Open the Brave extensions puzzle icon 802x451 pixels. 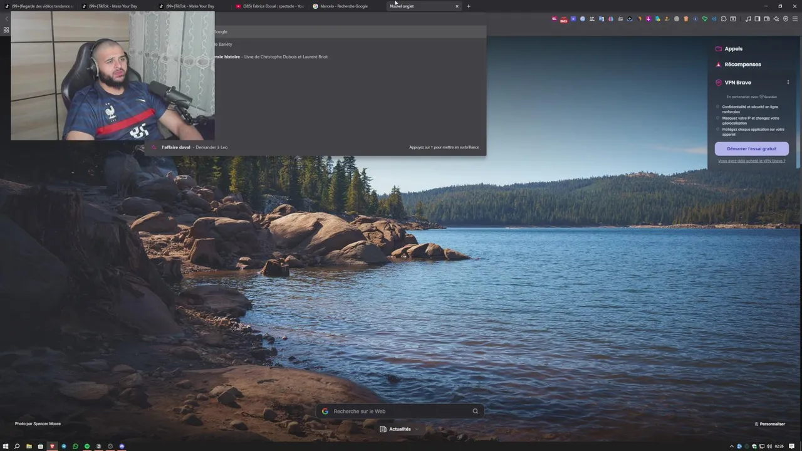click(724, 19)
